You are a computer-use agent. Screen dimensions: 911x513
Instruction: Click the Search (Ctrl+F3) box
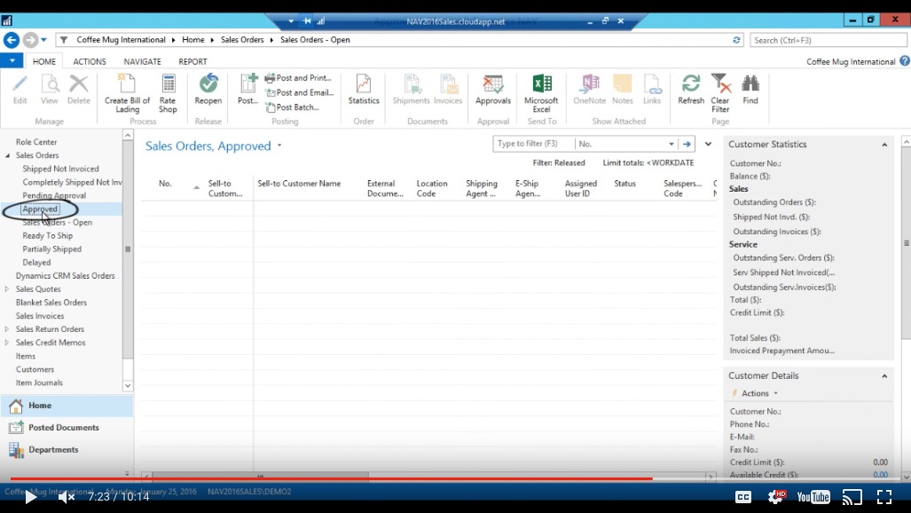pos(828,40)
